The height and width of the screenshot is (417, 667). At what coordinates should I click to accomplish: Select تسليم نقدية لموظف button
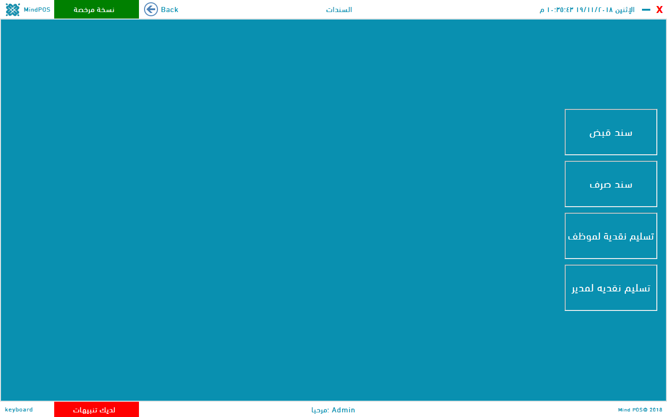click(x=610, y=236)
